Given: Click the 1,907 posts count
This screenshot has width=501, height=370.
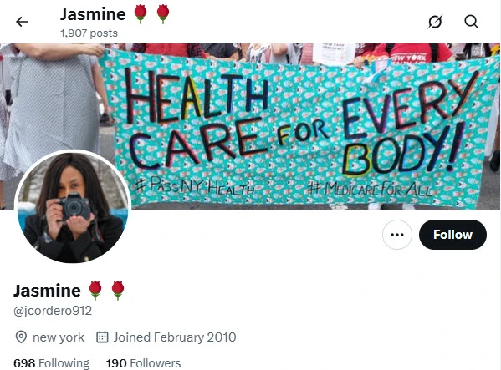Looking at the screenshot, I should point(89,33).
